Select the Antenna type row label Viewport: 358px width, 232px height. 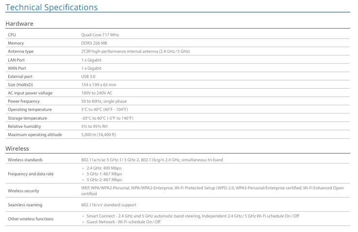20,51
